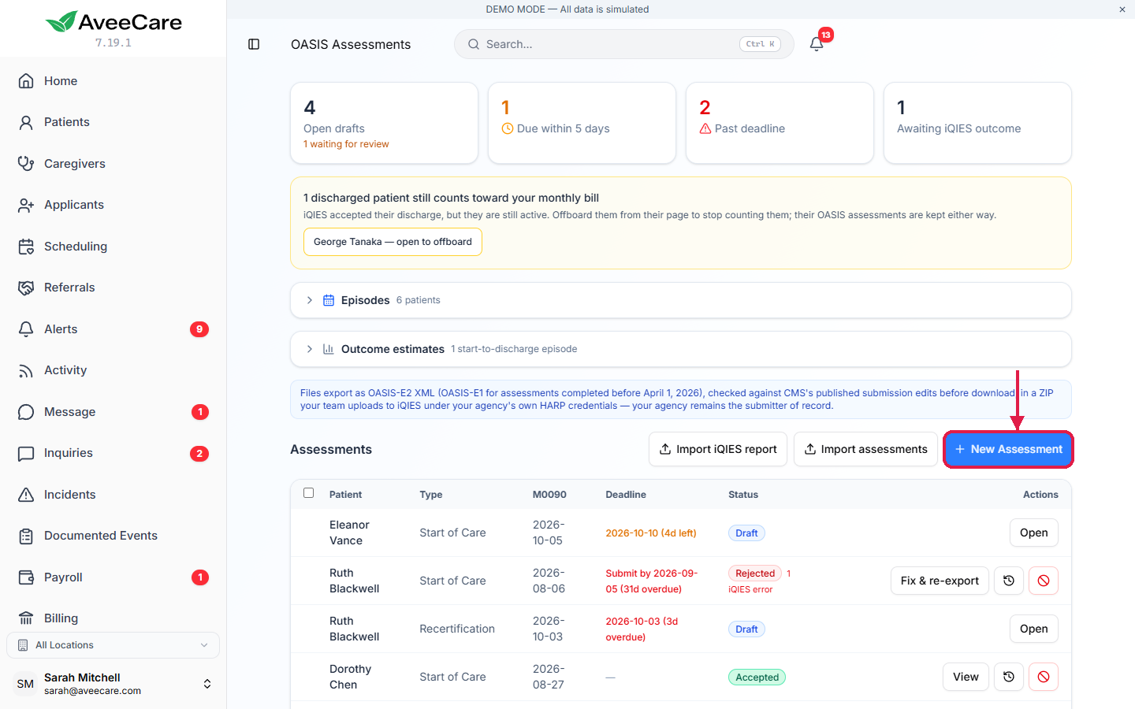The image size is (1135, 709).
Task: View Dorothy Chen's accepted assessment
Action: click(966, 677)
